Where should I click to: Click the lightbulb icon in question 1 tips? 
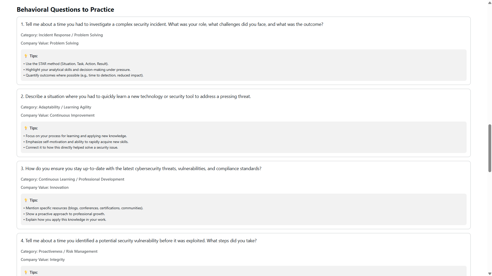[26, 56]
